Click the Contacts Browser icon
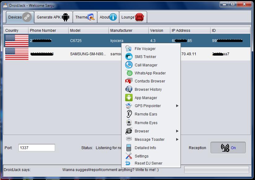 129,81
